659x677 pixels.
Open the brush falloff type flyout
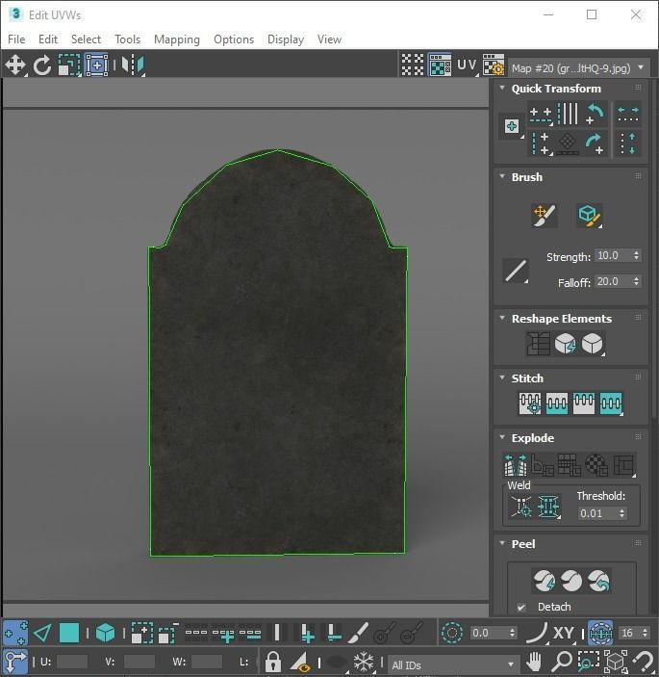tap(516, 272)
